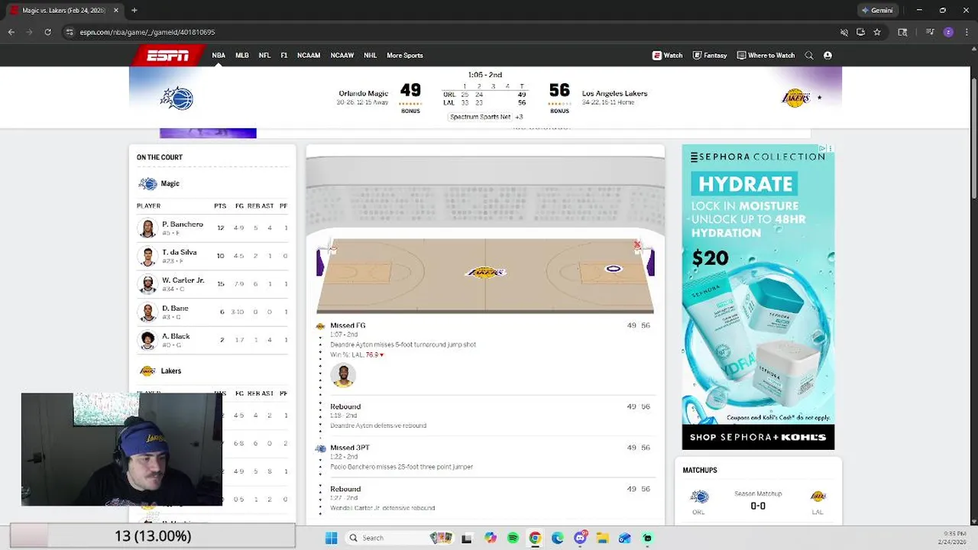Open D. Bane player link
The image size is (978, 550).
(x=175, y=308)
